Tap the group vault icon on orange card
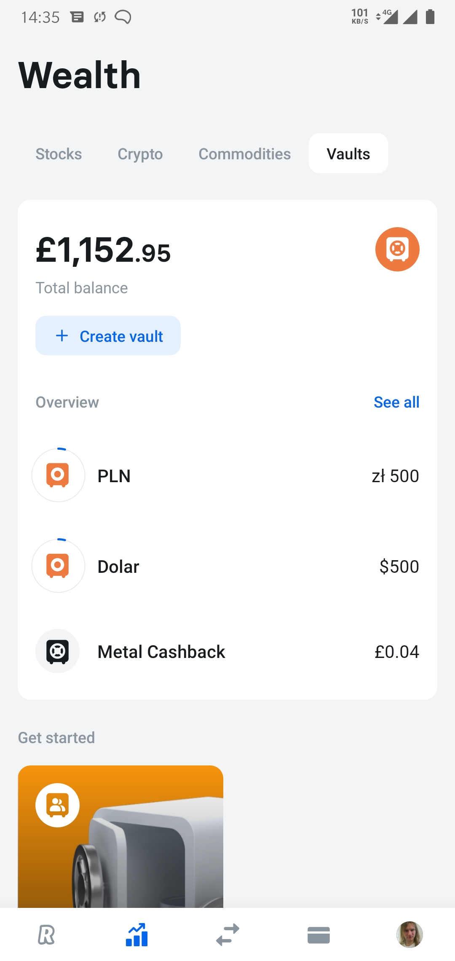 pyautogui.click(x=58, y=805)
